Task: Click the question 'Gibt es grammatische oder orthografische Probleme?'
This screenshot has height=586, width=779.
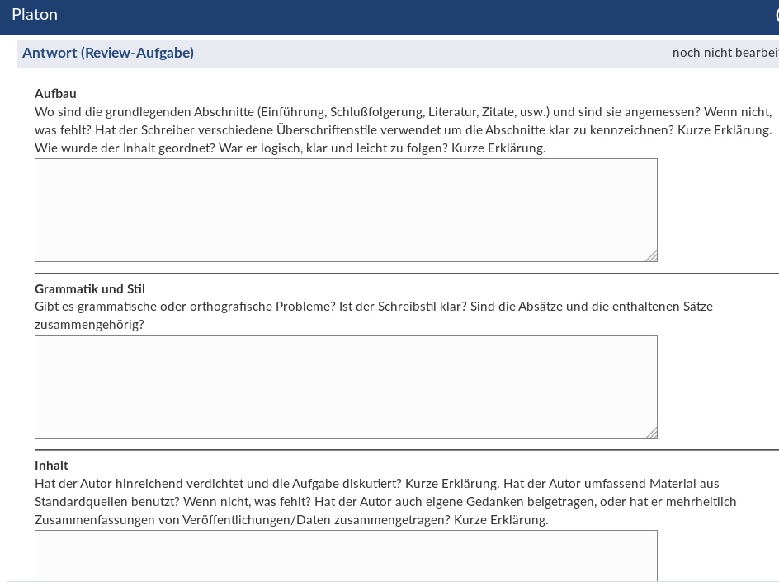Action: [x=185, y=307]
